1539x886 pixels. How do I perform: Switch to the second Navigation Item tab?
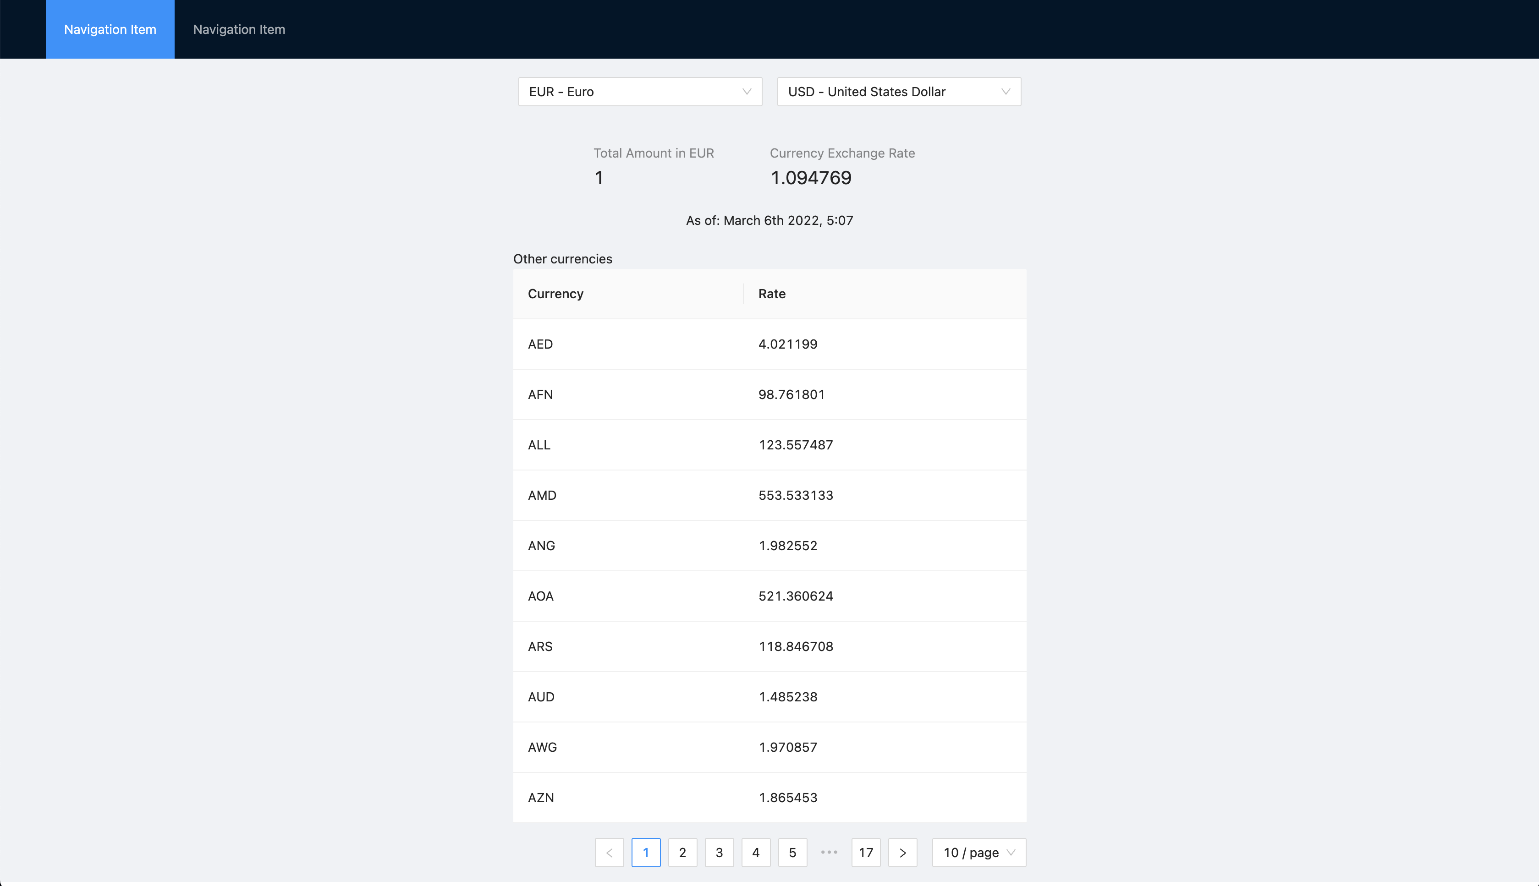click(239, 29)
